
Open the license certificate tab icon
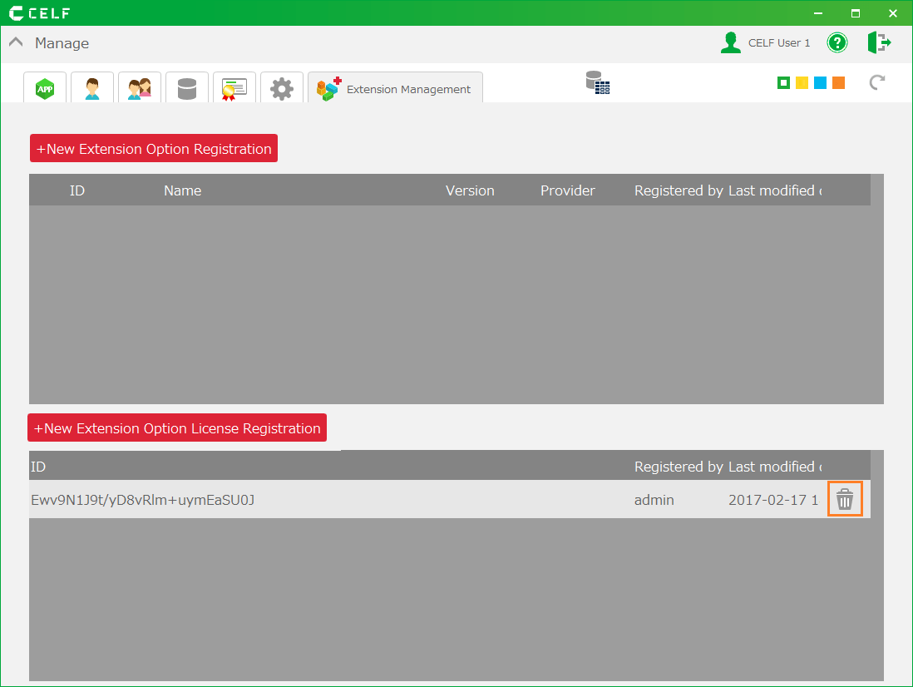234,88
